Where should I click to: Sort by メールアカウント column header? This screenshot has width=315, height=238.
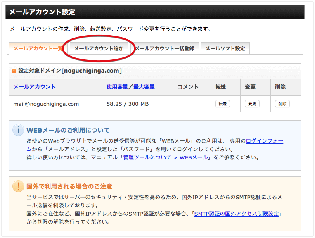click(35, 87)
